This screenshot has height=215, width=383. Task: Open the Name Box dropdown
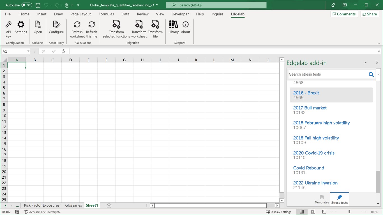coord(28,51)
